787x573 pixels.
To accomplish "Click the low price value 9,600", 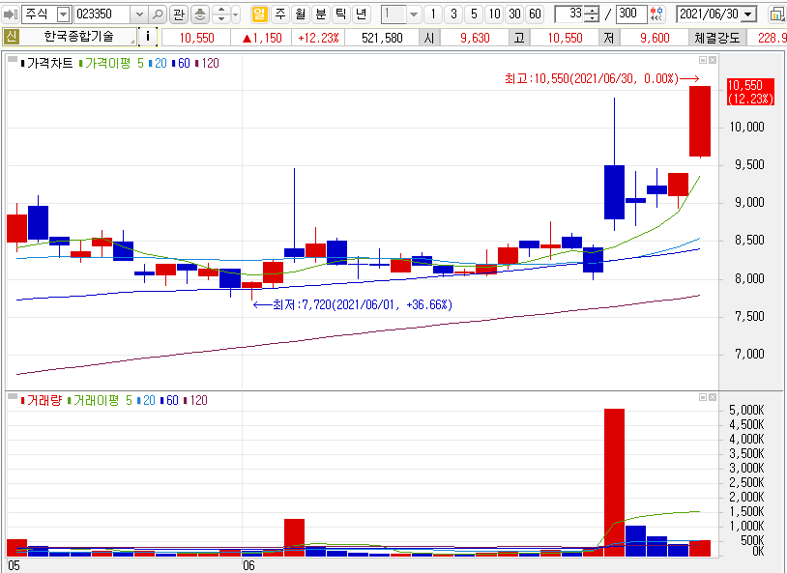I will click(x=655, y=38).
